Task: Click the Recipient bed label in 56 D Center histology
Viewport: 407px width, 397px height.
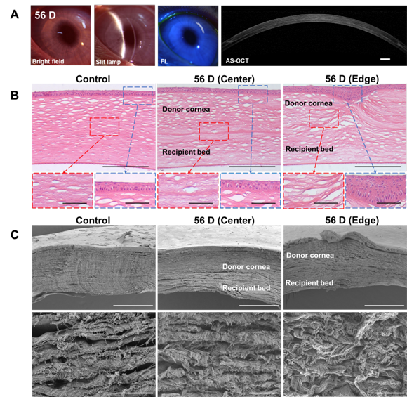Action: 186,152
